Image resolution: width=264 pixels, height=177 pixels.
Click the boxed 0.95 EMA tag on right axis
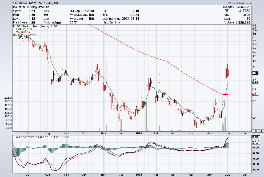[x=255, y=82]
